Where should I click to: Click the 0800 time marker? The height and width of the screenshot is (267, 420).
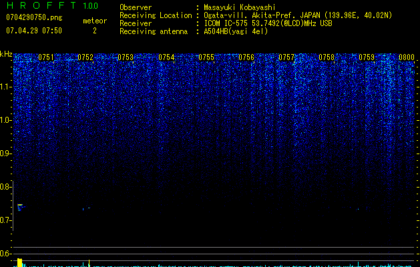(x=407, y=57)
